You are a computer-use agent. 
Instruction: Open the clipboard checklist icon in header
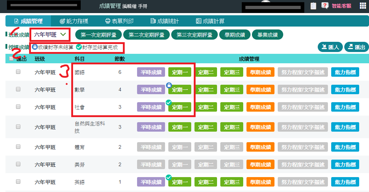pyautogui.click(x=313, y=6)
